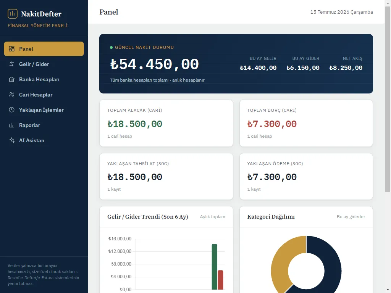391x293 pixels.
Task: Click the Toplam Borç (Cari) card
Action: [x=306, y=123]
